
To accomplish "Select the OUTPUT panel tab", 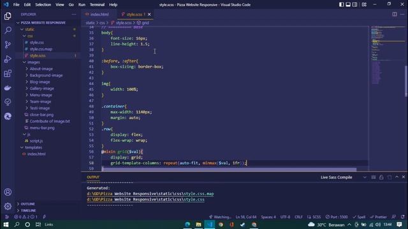I will [93, 177].
